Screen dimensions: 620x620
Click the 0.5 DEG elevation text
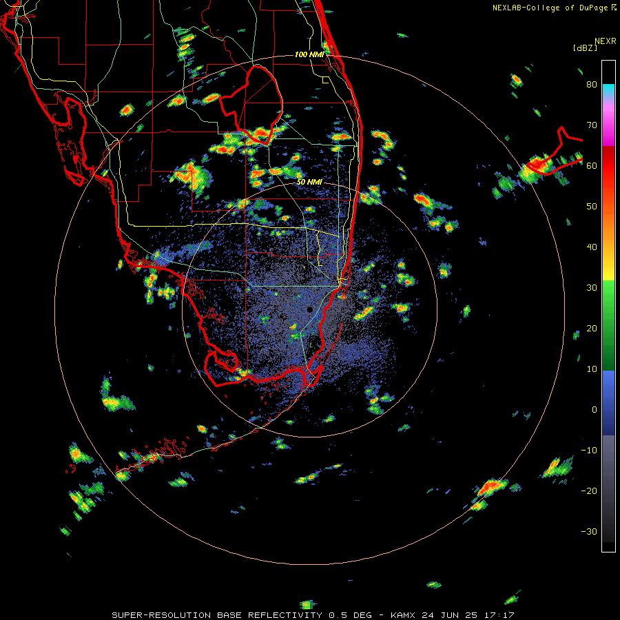click(x=349, y=615)
